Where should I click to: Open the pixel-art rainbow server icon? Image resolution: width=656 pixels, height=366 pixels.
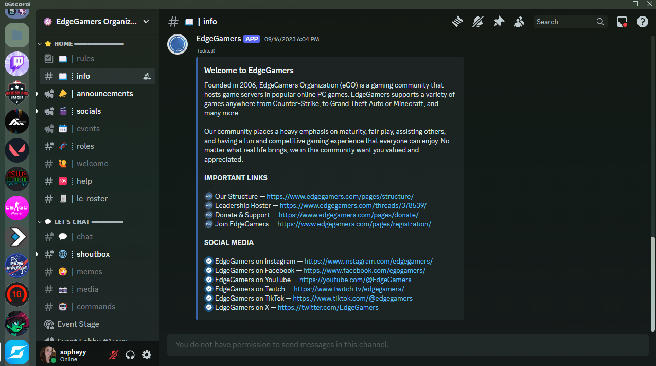pos(17,179)
